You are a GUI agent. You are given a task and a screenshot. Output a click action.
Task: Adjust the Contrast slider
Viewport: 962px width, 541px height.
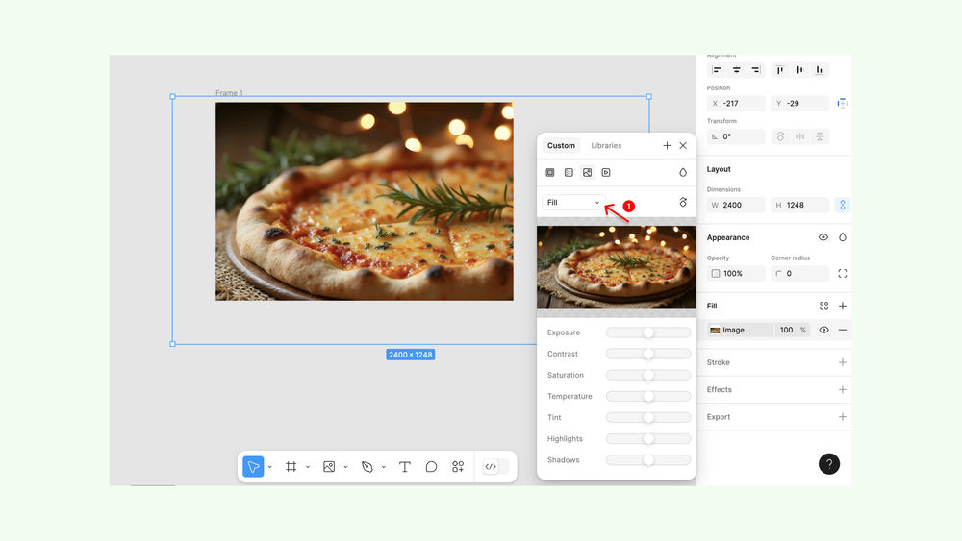[647, 355]
